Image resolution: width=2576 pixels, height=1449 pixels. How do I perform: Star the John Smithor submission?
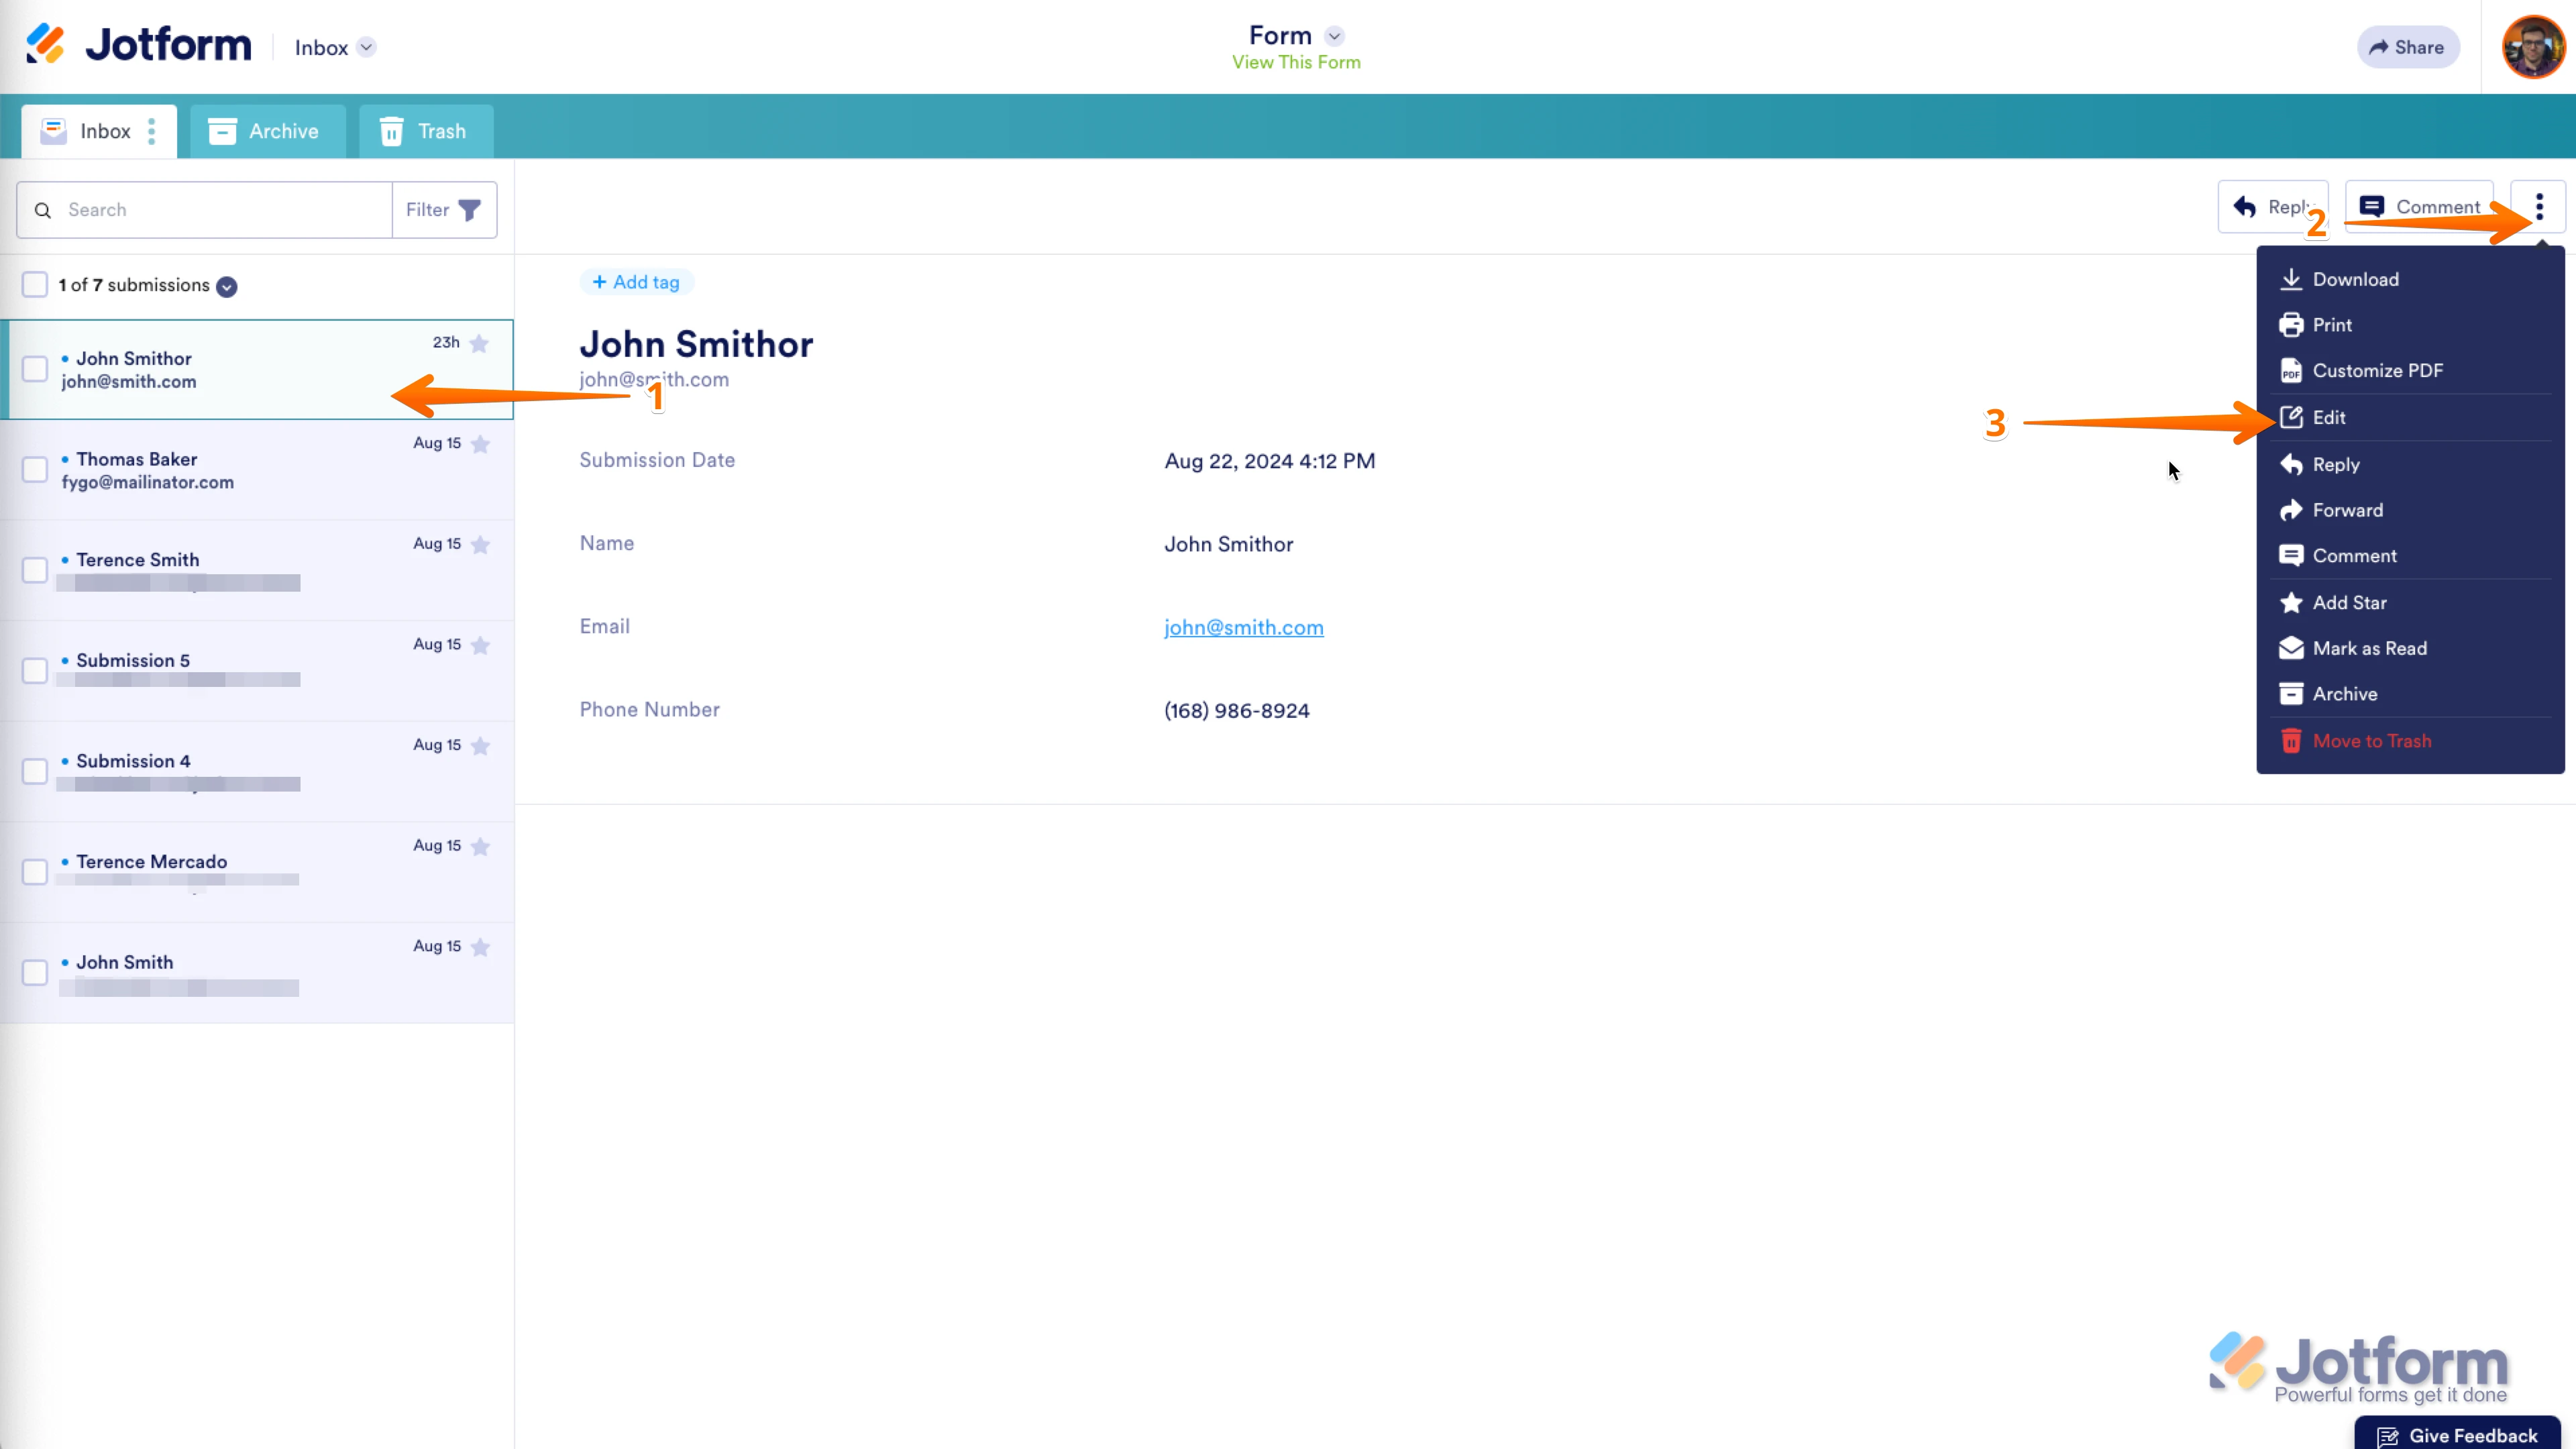click(479, 343)
